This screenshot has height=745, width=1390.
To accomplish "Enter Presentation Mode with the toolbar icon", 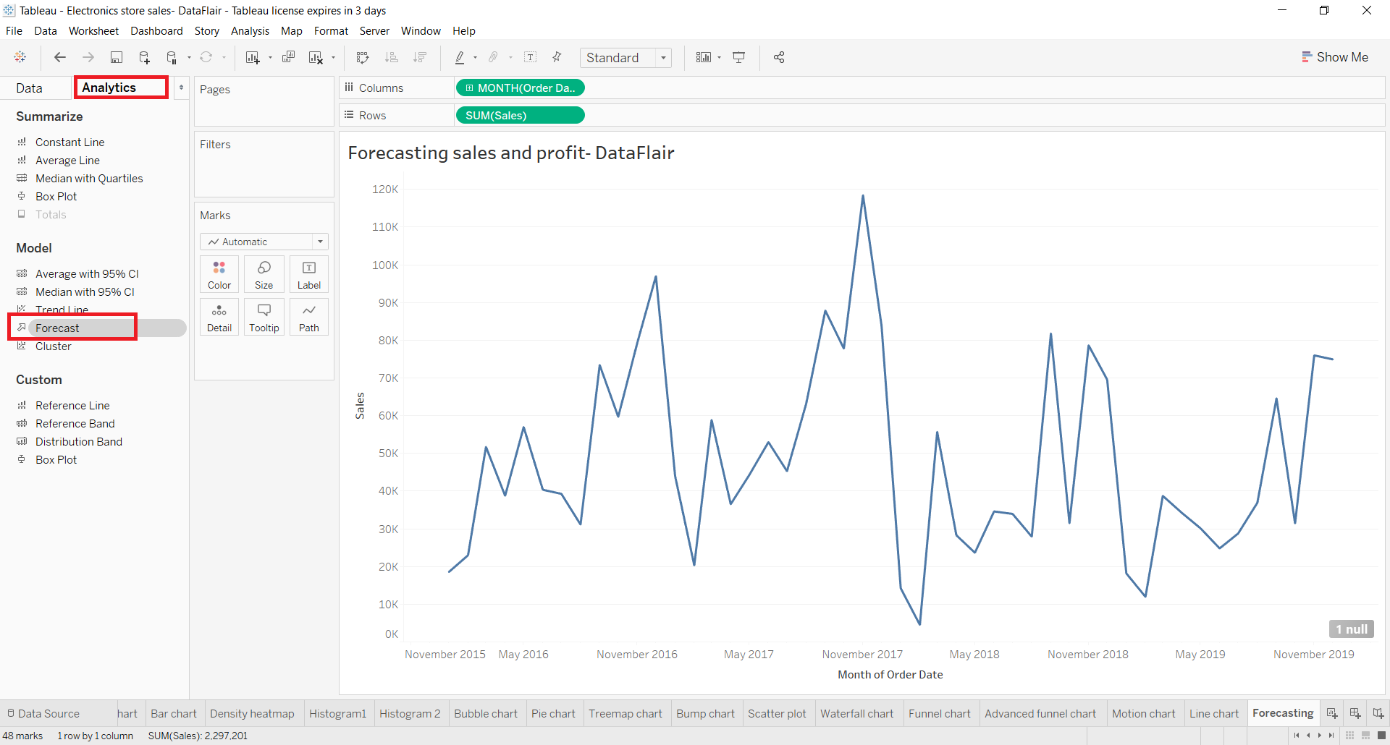I will point(739,57).
